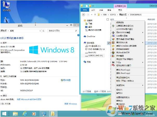
Task: Open the recent locations dropdown in Explorer
Action: point(92,15)
